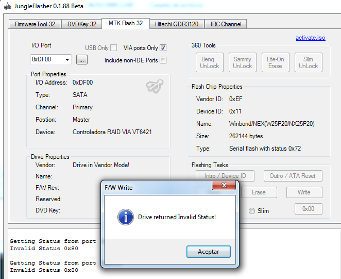
Task: Go to the Hitachi GDR3120 tab
Action: pos(177,24)
